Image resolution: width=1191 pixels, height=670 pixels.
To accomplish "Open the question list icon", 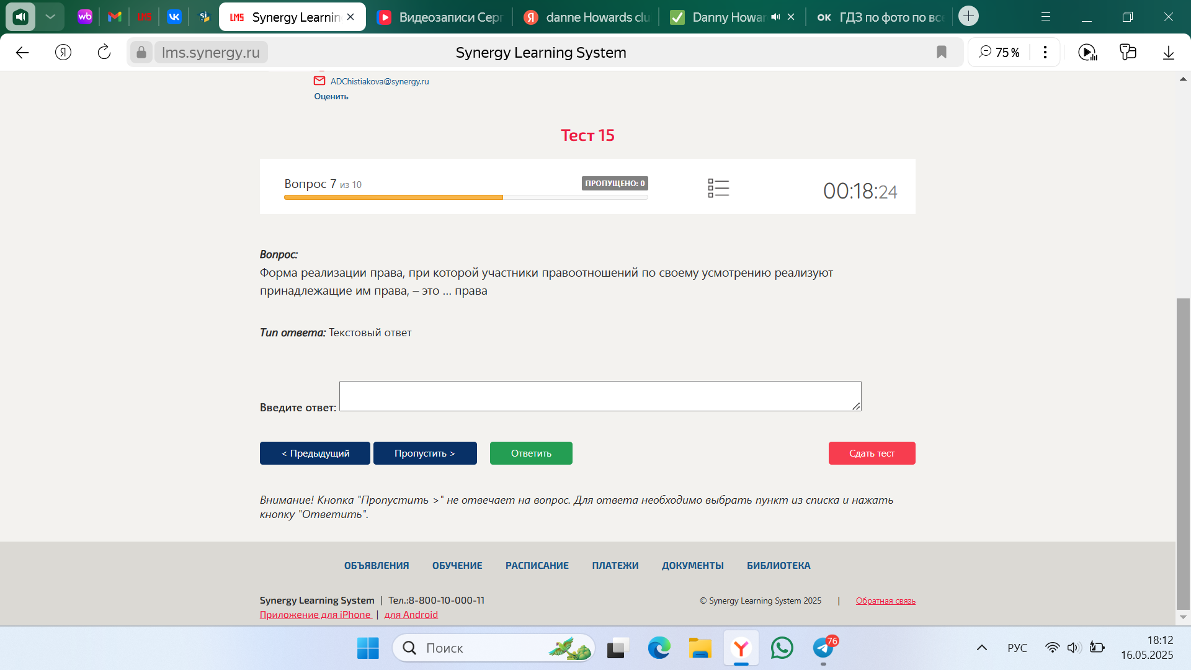I will point(718,188).
